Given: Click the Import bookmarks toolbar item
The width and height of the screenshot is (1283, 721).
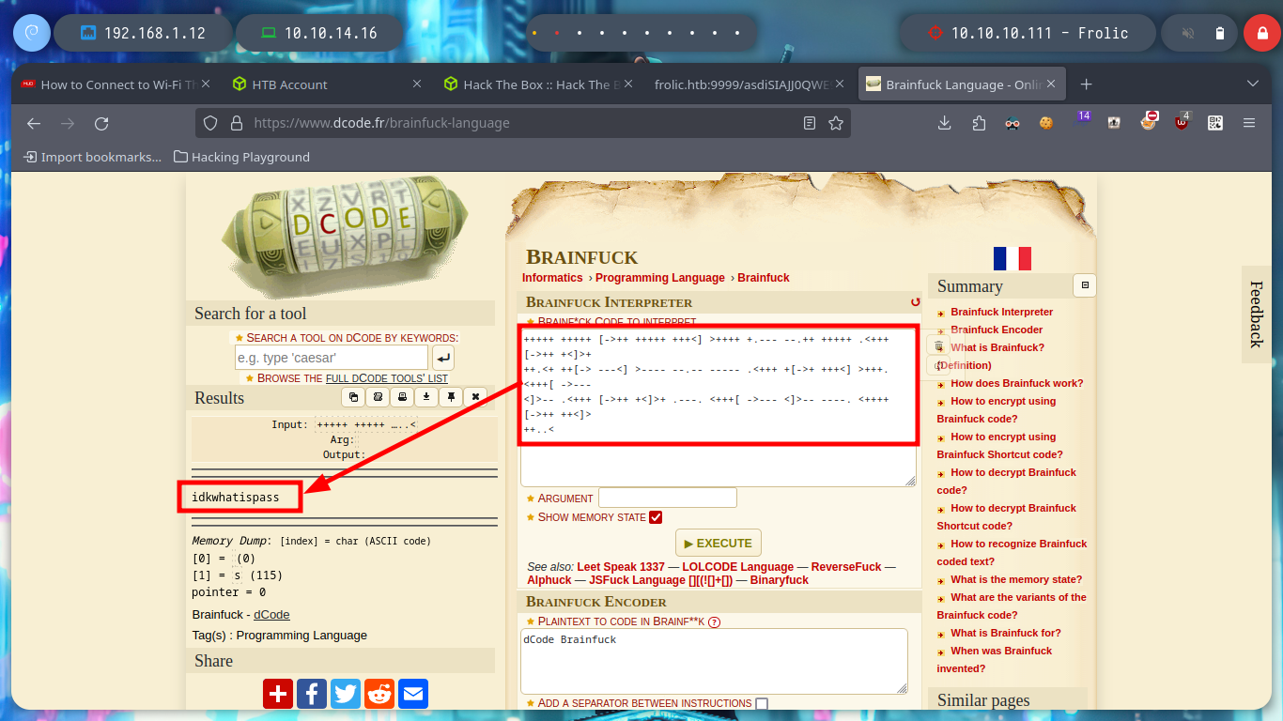Looking at the screenshot, I should tap(92, 157).
